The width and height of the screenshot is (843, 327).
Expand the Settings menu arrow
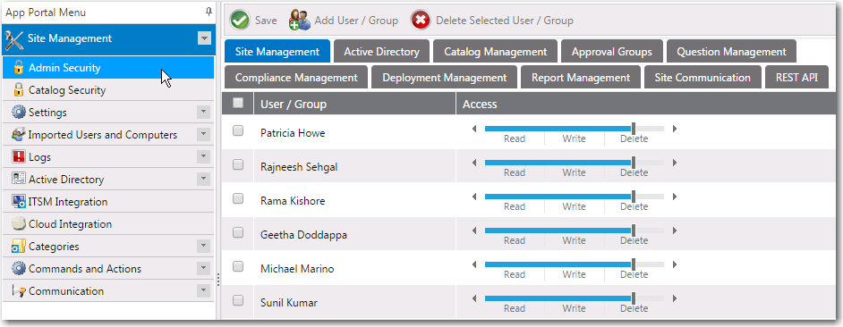pos(203,113)
